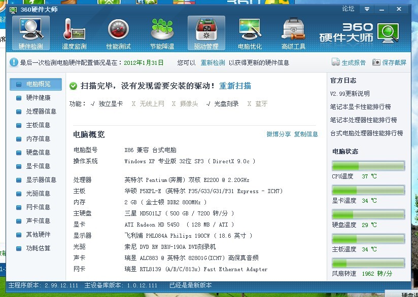Click the optical drive value 索尼 DRU-190A
This screenshot has width=418, height=297.
tap(170, 247)
